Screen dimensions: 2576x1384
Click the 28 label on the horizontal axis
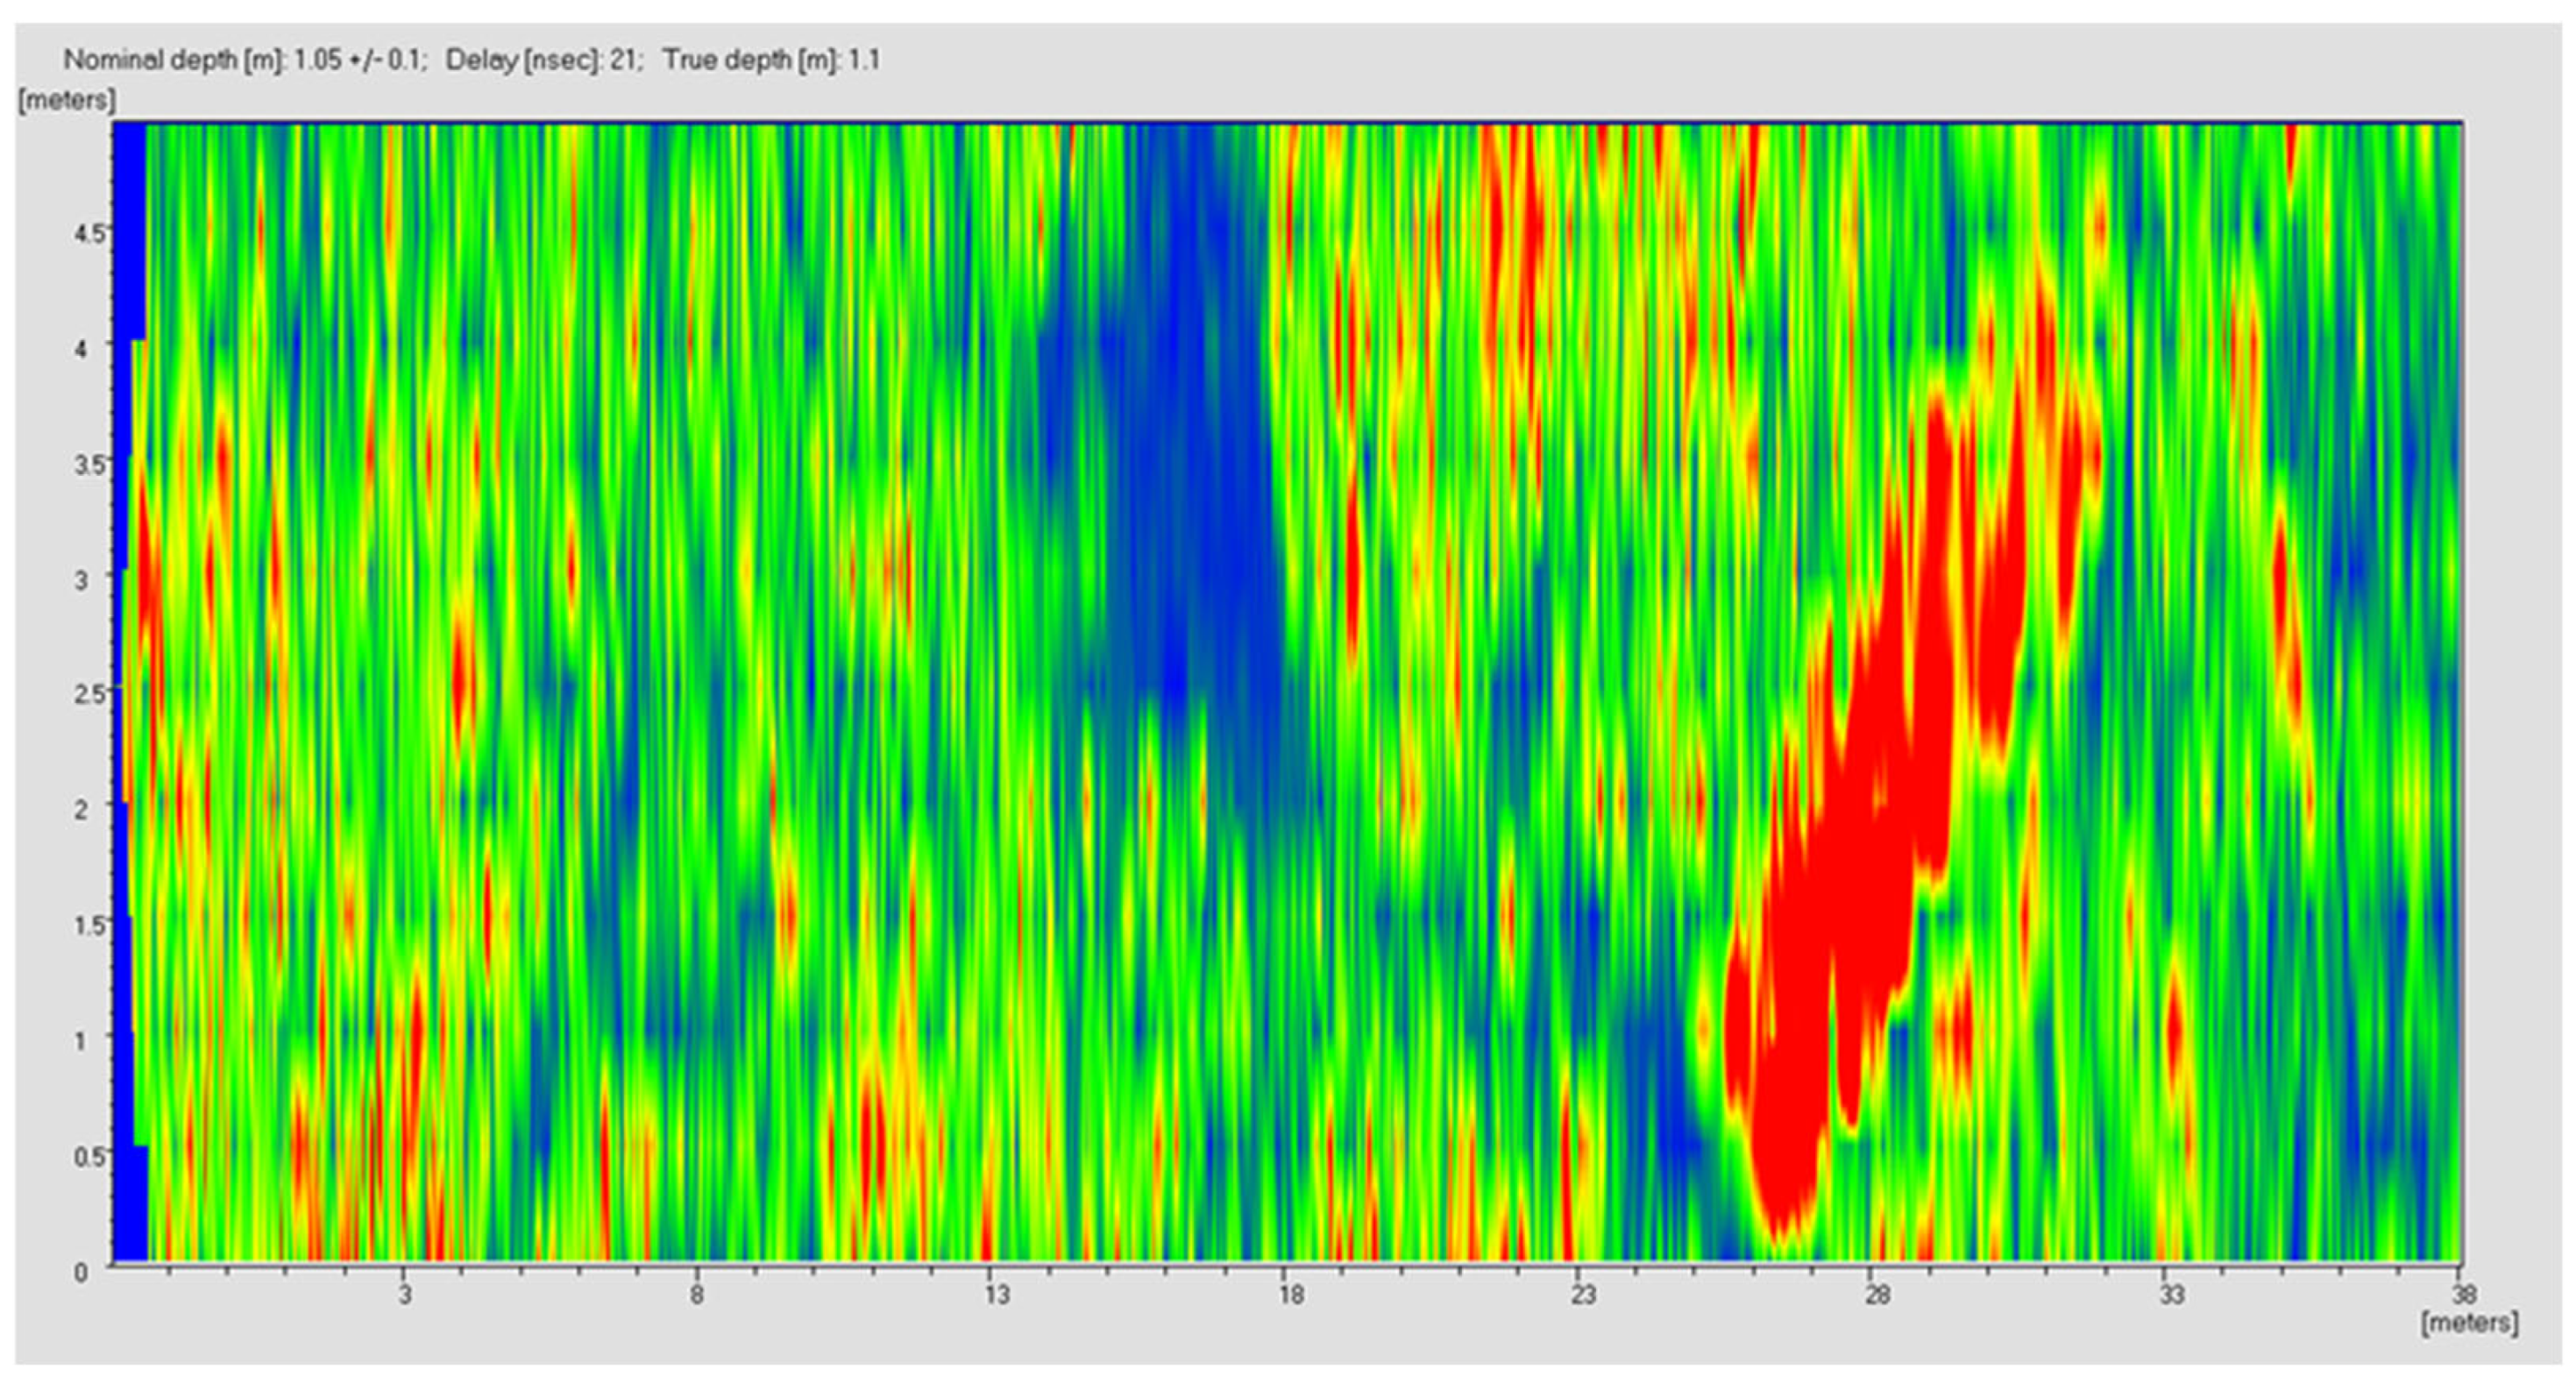tap(1877, 1296)
